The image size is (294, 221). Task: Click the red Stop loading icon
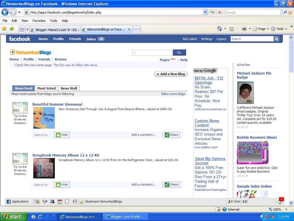point(219,12)
